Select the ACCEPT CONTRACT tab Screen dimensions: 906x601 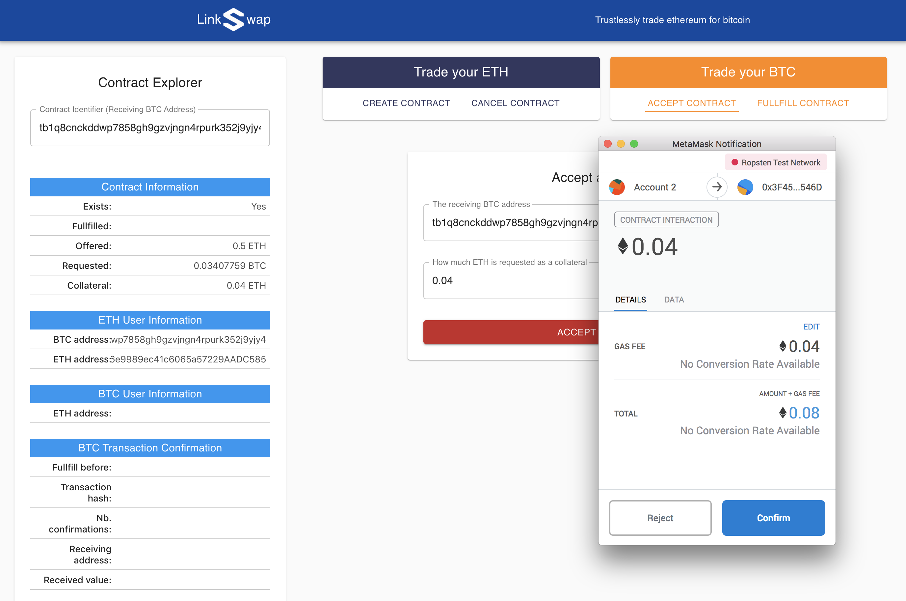[692, 103]
